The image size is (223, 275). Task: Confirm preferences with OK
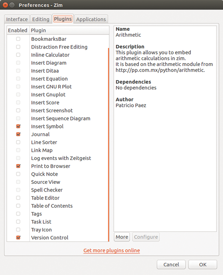203,264
